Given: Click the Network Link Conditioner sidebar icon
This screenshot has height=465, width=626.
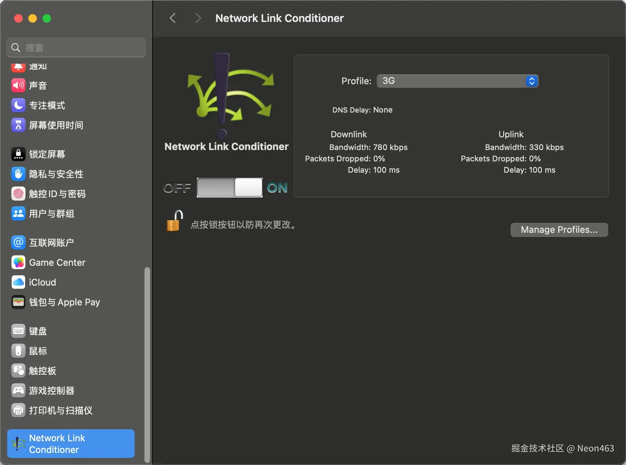Looking at the screenshot, I should 18,443.
